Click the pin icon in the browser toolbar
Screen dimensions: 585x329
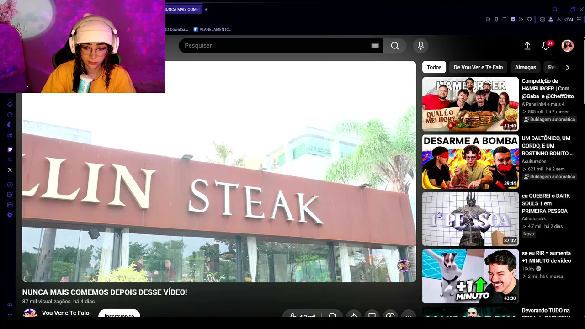[x=496, y=20]
